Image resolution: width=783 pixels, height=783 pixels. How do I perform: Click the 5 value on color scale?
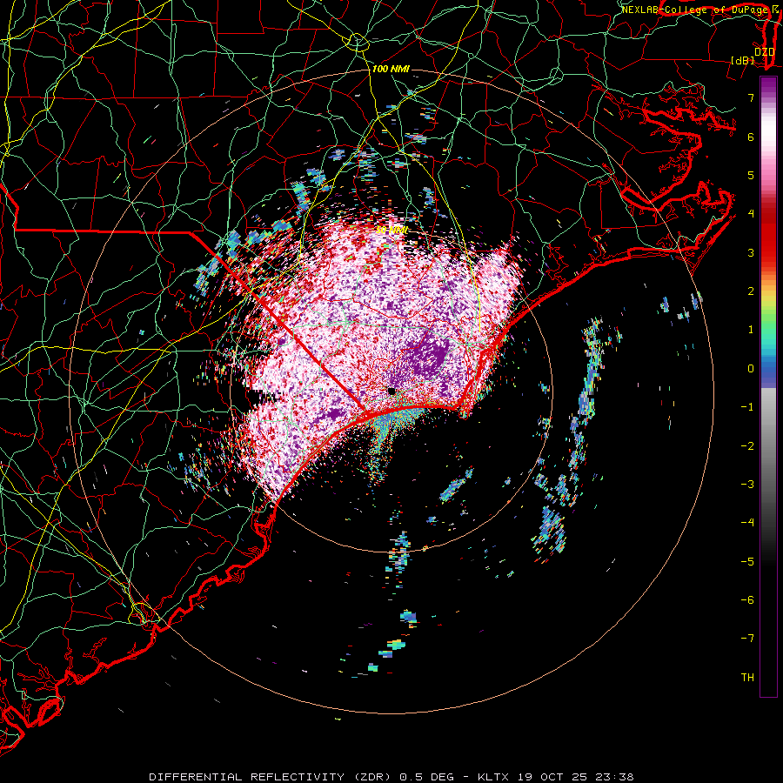pos(751,175)
